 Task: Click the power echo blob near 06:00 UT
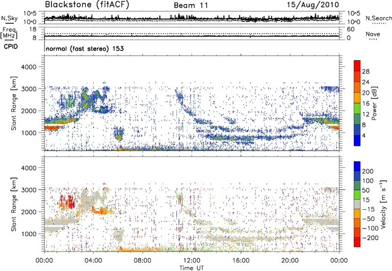pyautogui.click(x=119, y=134)
